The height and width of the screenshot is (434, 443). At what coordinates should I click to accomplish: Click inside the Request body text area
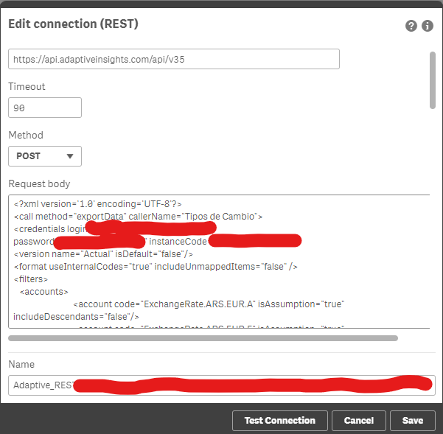tap(219, 262)
